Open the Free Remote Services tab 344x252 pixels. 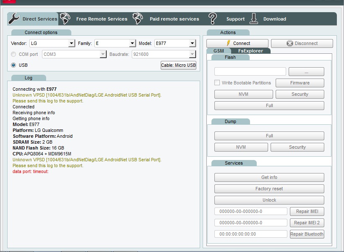(x=102, y=19)
